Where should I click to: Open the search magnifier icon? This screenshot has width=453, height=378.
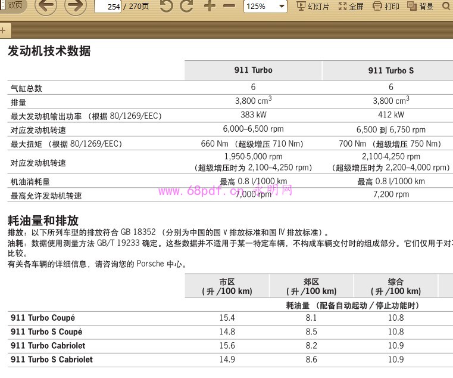[446, 7]
